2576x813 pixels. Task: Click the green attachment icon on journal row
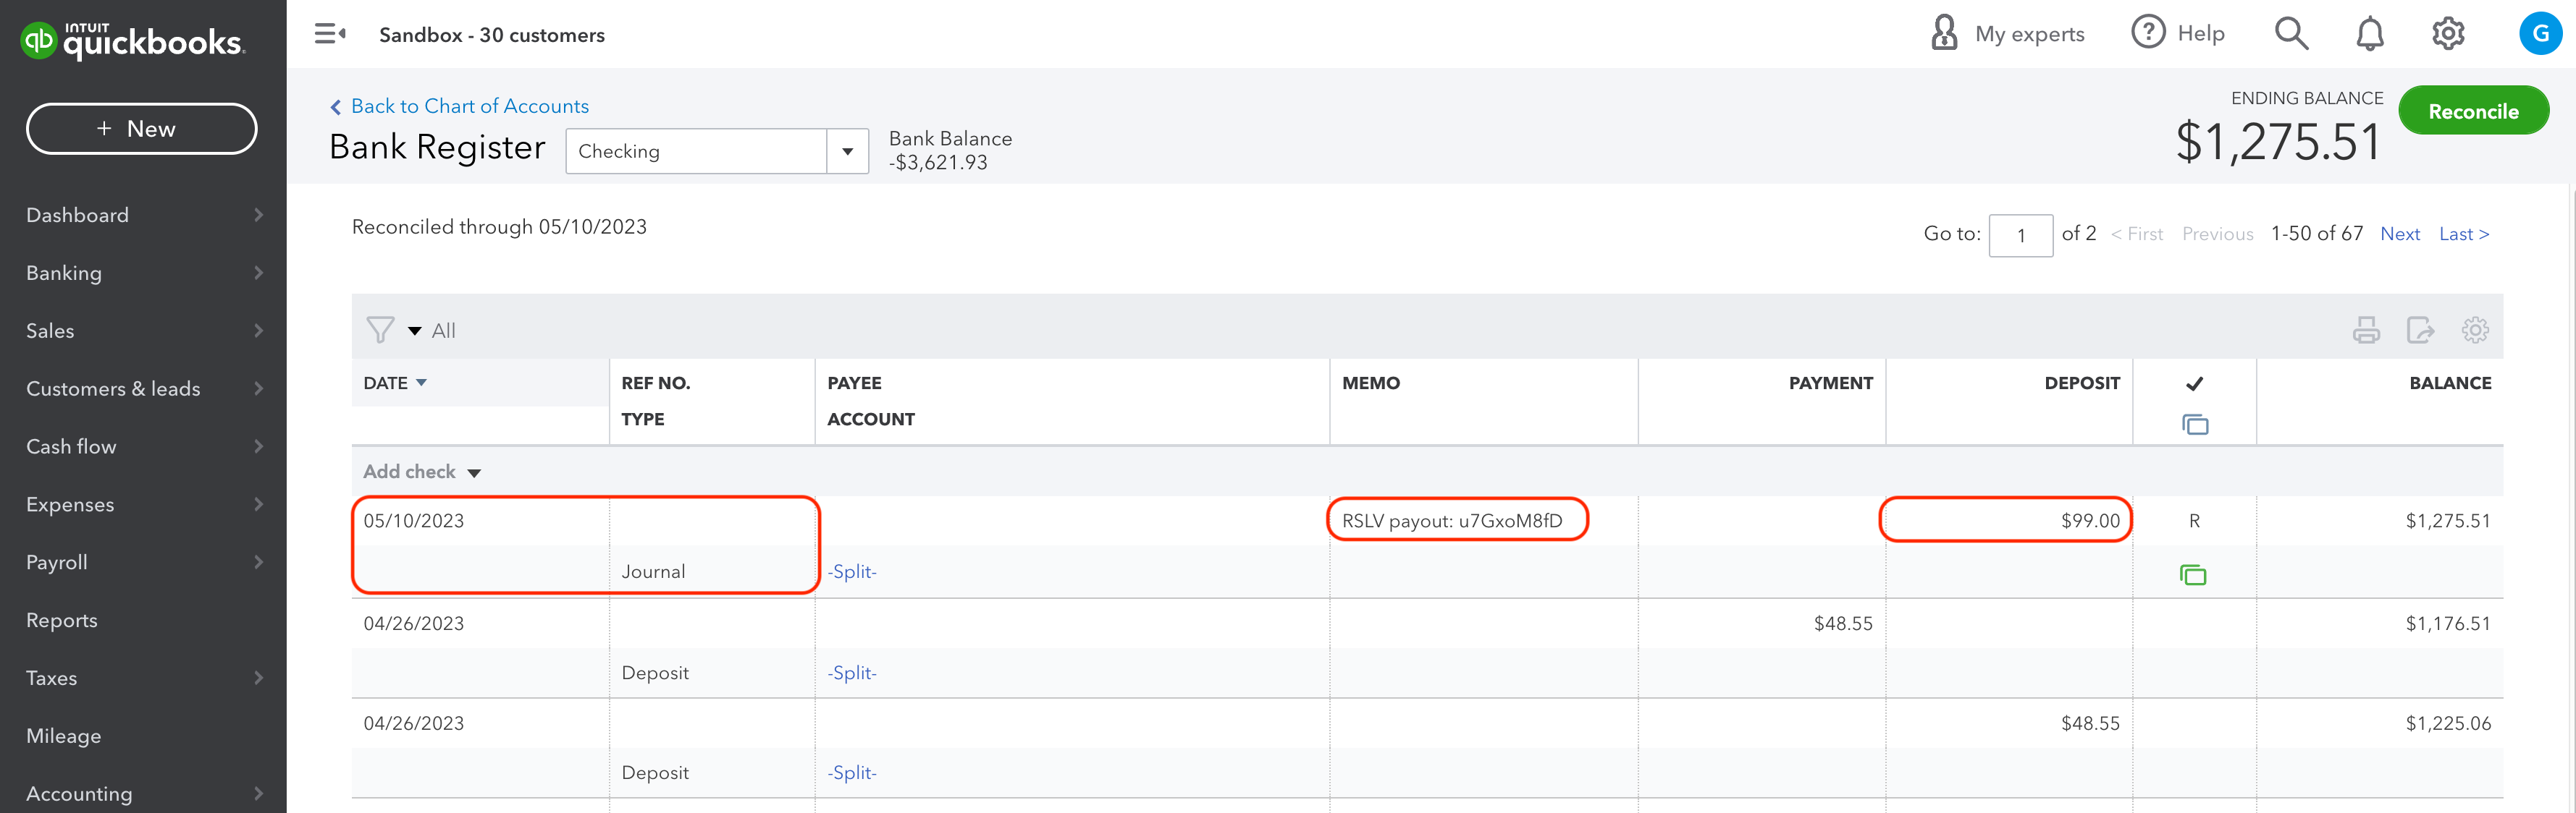(2193, 574)
